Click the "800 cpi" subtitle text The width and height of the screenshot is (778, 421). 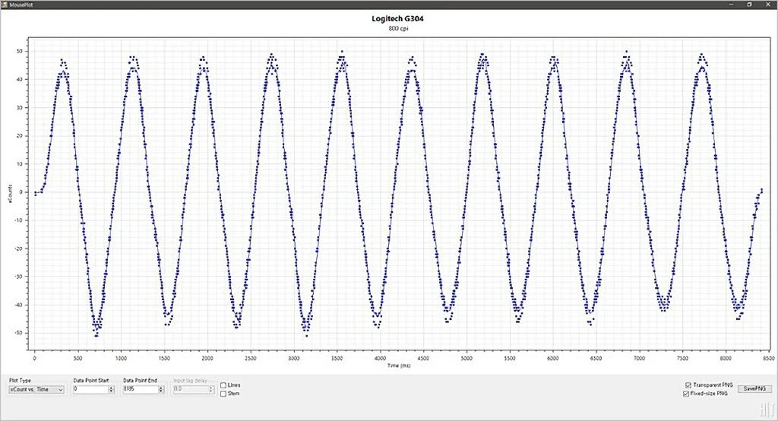pyautogui.click(x=398, y=28)
